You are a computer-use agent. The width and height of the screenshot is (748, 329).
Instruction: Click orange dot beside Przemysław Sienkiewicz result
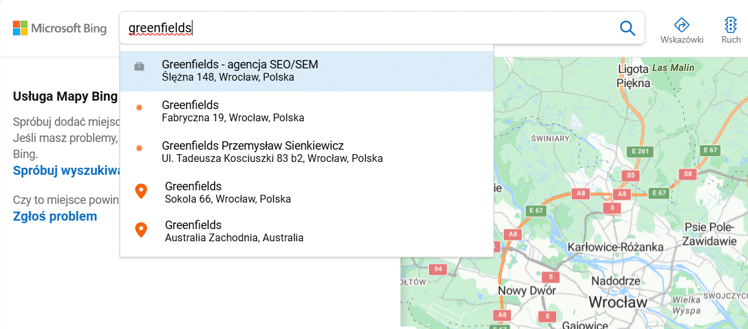(140, 148)
